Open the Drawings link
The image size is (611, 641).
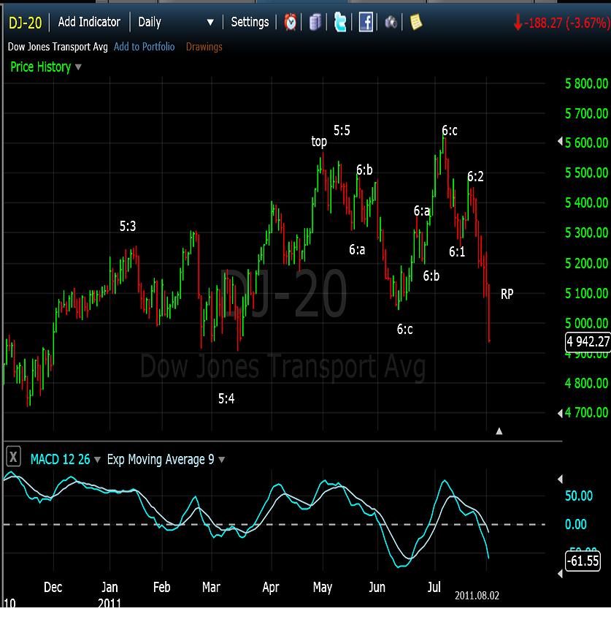(x=204, y=47)
